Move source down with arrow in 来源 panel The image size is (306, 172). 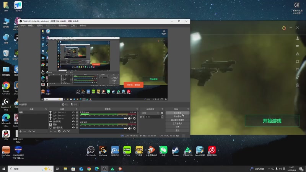pos(68,131)
